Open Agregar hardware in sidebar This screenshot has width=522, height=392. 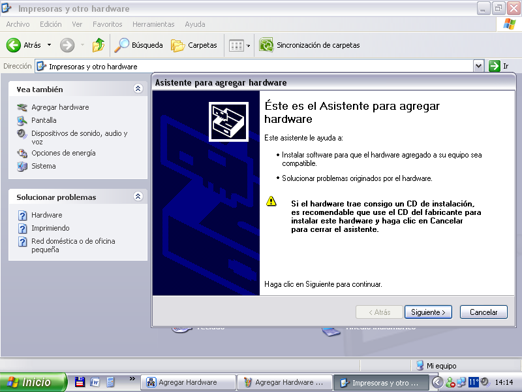tap(60, 107)
